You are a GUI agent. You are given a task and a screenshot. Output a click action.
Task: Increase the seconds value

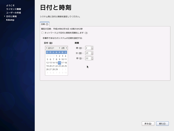tap(92, 57)
